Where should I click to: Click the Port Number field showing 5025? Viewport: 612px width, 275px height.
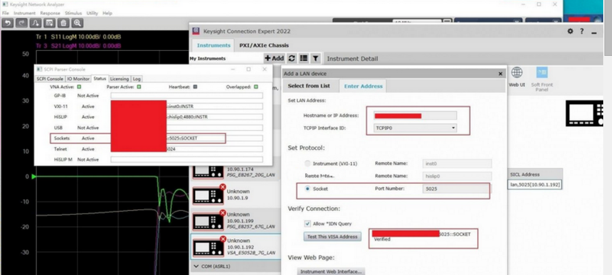pyautogui.click(x=456, y=189)
